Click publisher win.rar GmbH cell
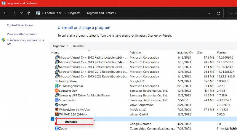237x131 pixels. coord(139,114)
